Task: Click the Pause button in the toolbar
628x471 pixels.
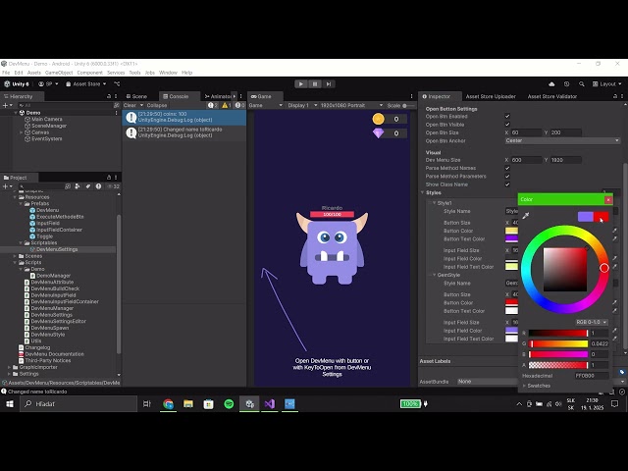Action: click(315, 84)
